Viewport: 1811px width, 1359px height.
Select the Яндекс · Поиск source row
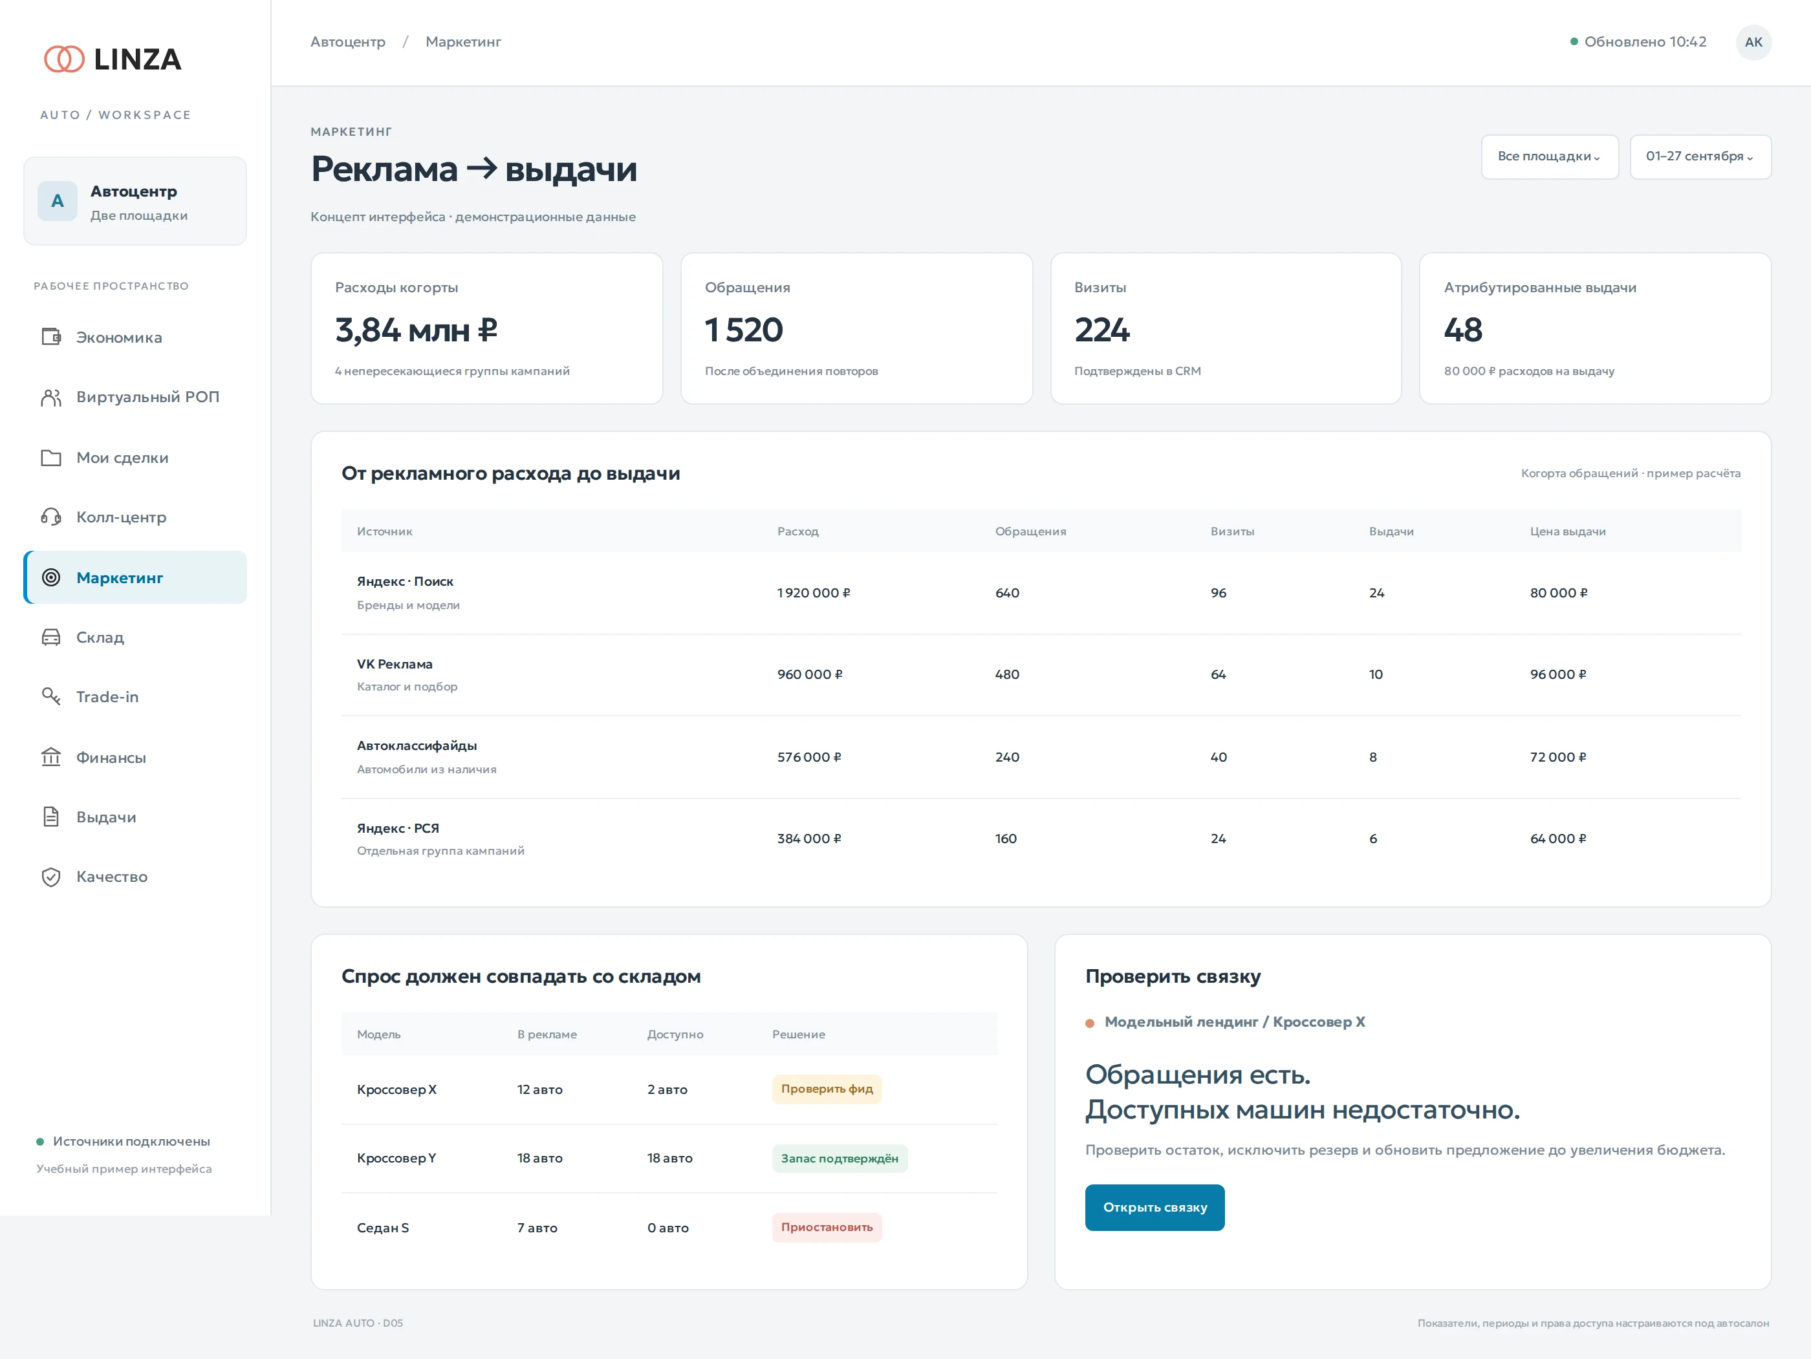(x=1041, y=593)
